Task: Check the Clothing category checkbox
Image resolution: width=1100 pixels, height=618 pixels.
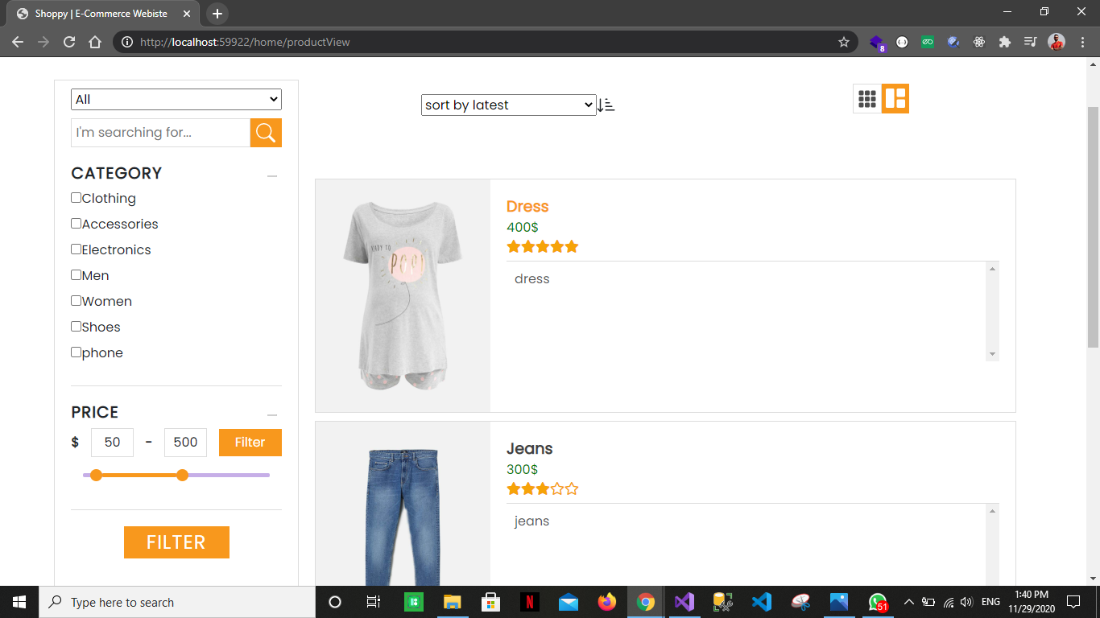Action: (77, 198)
